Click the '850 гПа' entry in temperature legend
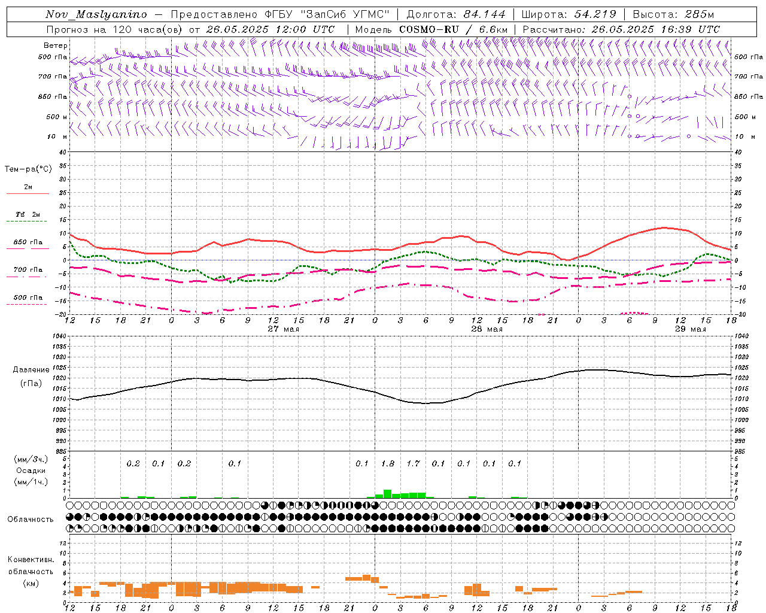Image resolution: width=766 pixels, height=613 pixels. tap(28, 242)
